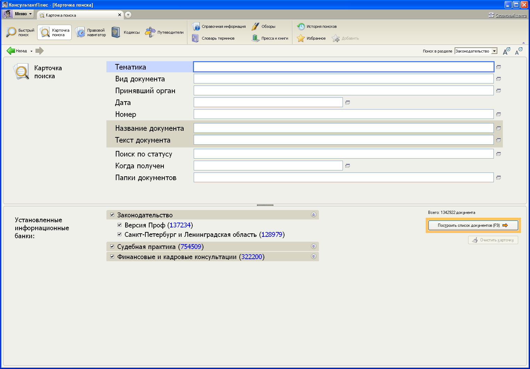Click into the Вид документа field
The width and height of the screenshot is (530, 369).
click(x=344, y=79)
